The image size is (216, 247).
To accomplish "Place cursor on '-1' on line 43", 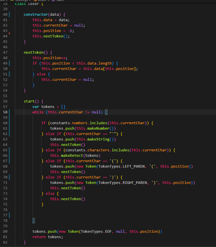I will click(x=70, y=31).
